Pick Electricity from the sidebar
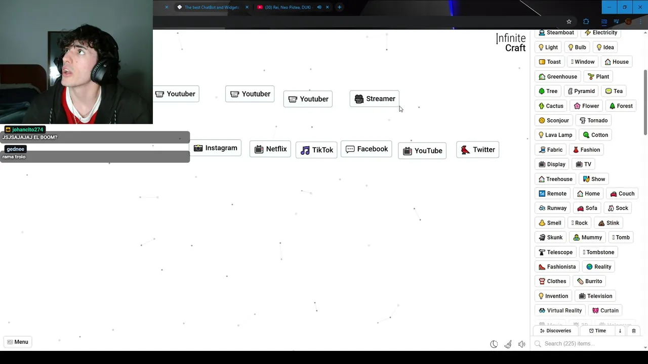Viewport: 648px width, 364px height. point(600,32)
